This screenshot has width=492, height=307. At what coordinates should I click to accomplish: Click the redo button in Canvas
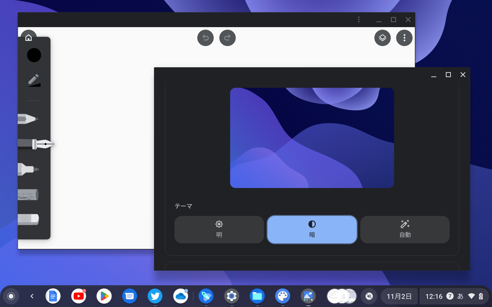pyautogui.click(x=227, y=38)
